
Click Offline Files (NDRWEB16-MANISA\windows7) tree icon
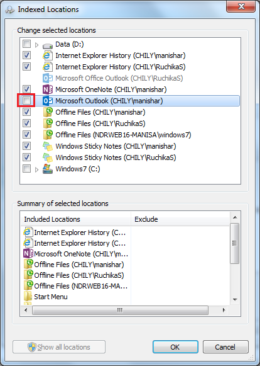point(48,135)
